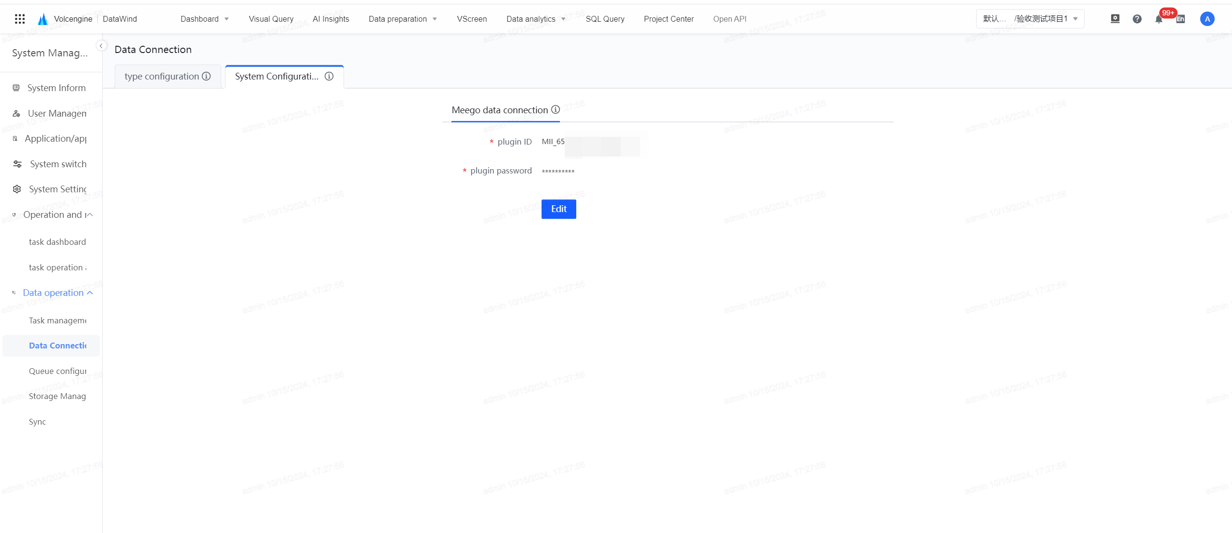Click the Data Connection page title
This screenshot has width=1232, height=533.
point(153,49)
